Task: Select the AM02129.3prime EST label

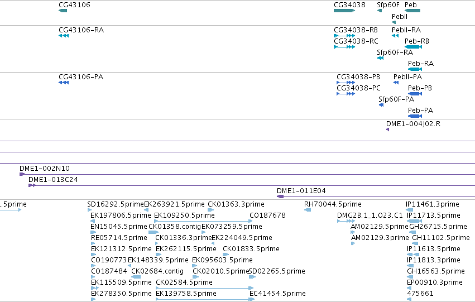Action: 380,238
